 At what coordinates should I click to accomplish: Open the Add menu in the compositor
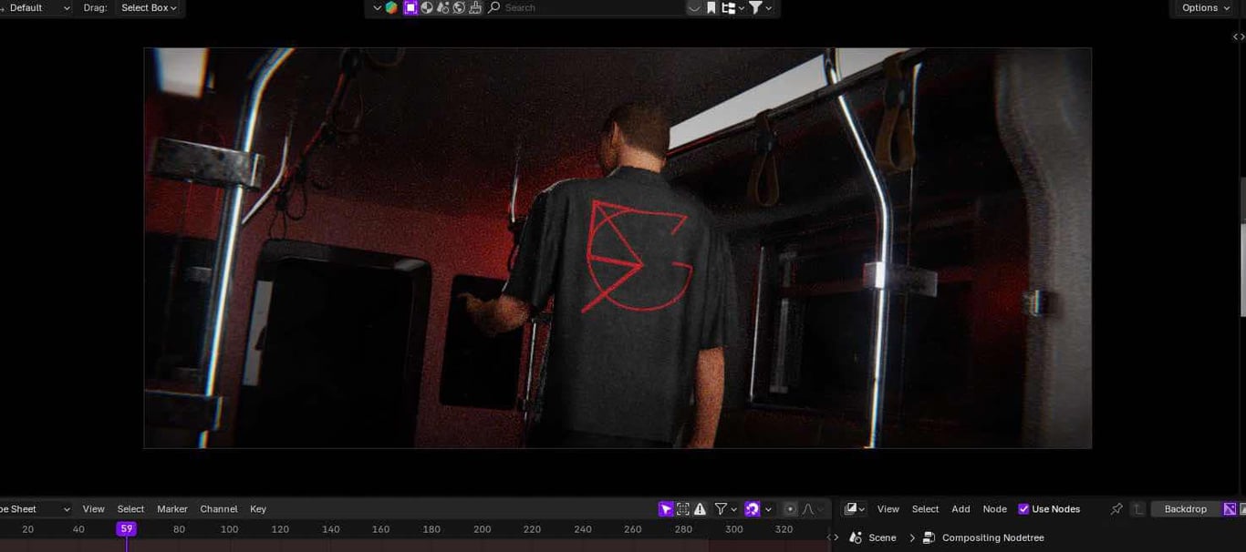960,508
